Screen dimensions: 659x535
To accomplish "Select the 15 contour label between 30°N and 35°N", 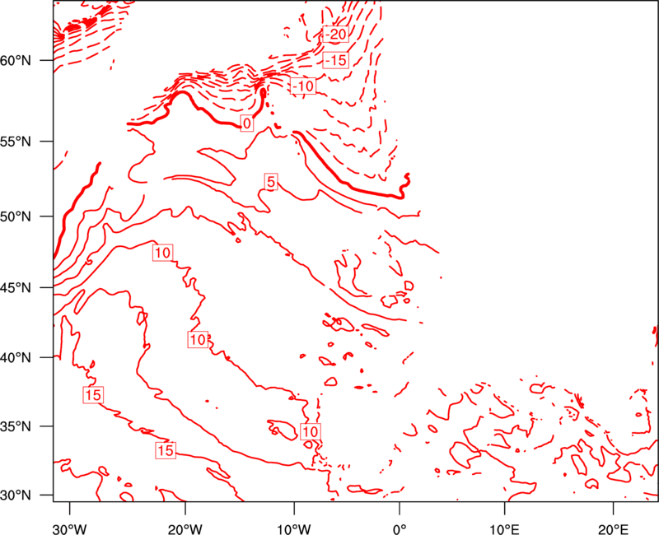I will 166,450.
